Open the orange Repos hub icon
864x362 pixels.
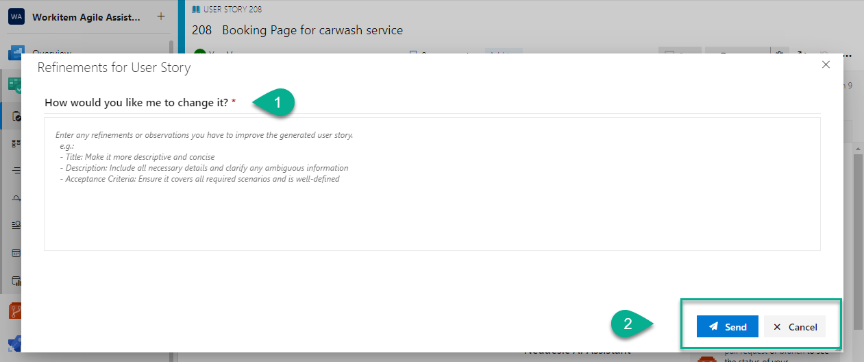point(15,311)
